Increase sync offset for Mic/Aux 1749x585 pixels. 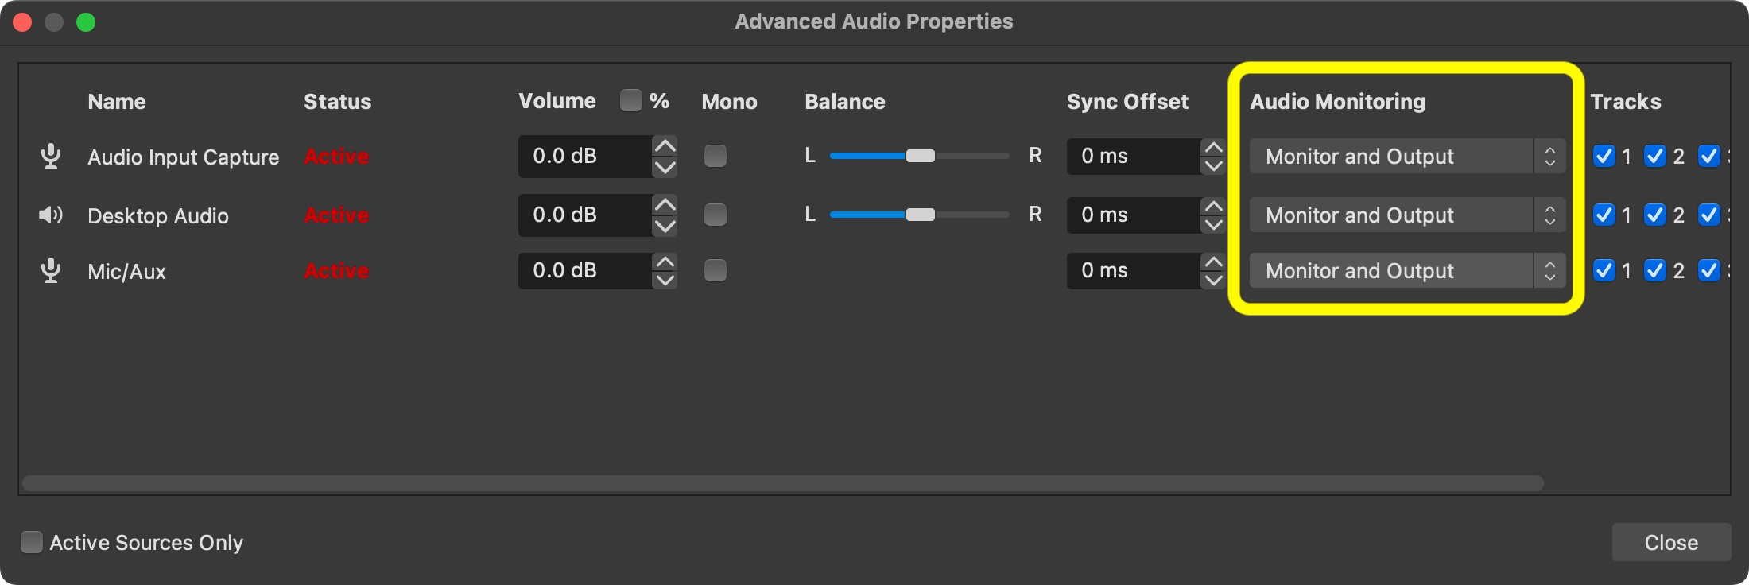coord(1213,261)
